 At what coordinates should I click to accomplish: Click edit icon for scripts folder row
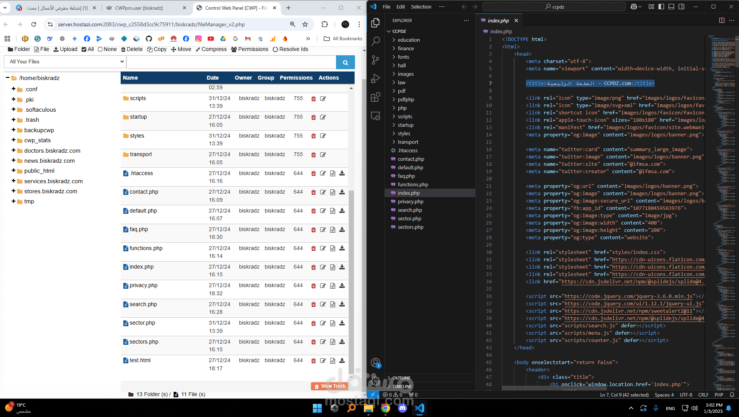point(323,99)
